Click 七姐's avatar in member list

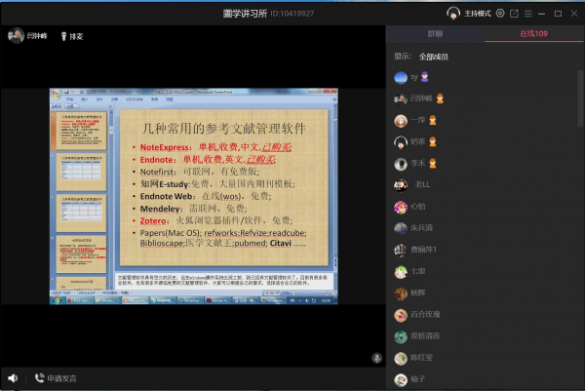pyautogui.click(x=401, y=272)
